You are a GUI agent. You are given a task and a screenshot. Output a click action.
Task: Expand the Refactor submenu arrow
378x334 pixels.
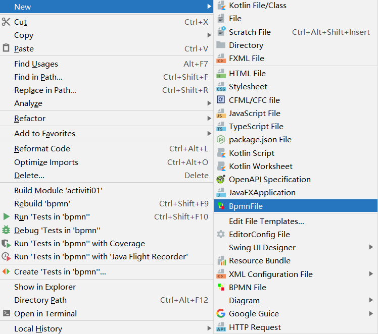pyautogui.click(x=209, y=119)
